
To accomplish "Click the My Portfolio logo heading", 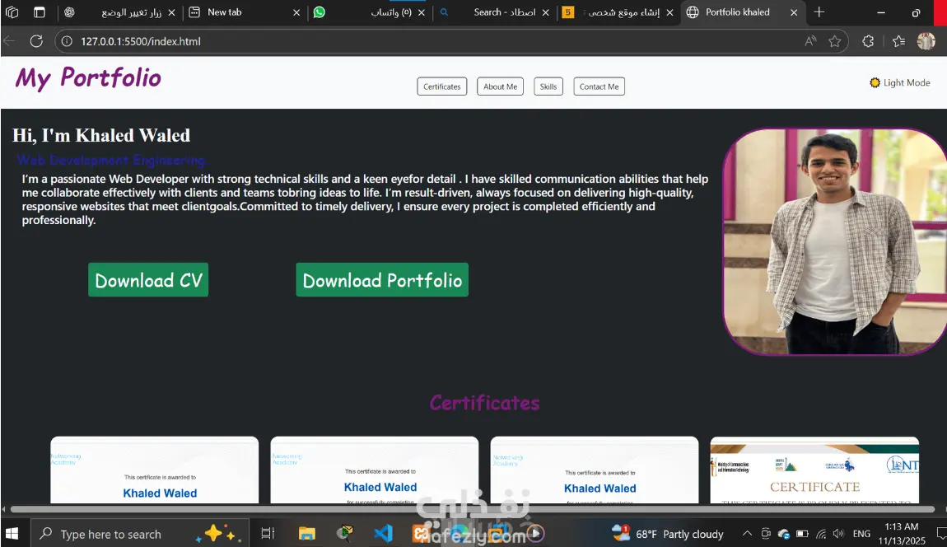I will click(88, 78).
